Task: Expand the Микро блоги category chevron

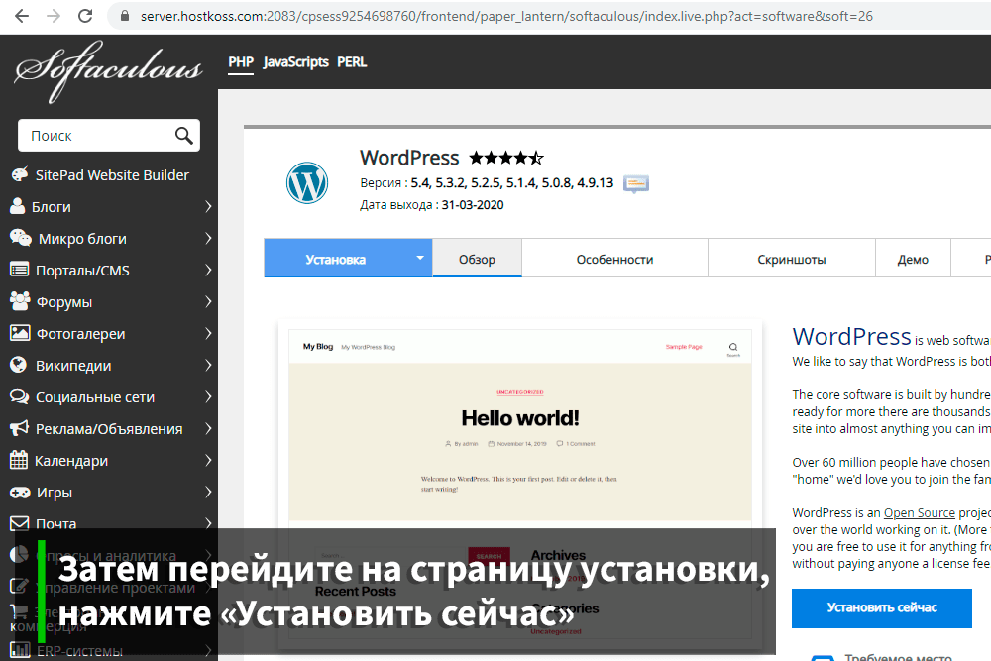Action: click(208, 238)
